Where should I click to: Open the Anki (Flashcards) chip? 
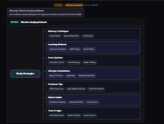pyautogui.click(x=57, y=115)
